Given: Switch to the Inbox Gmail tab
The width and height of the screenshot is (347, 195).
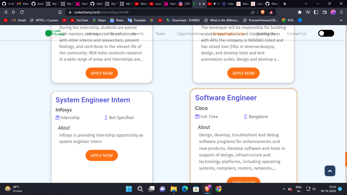Looking at the screenshot, I should (23, 4).
